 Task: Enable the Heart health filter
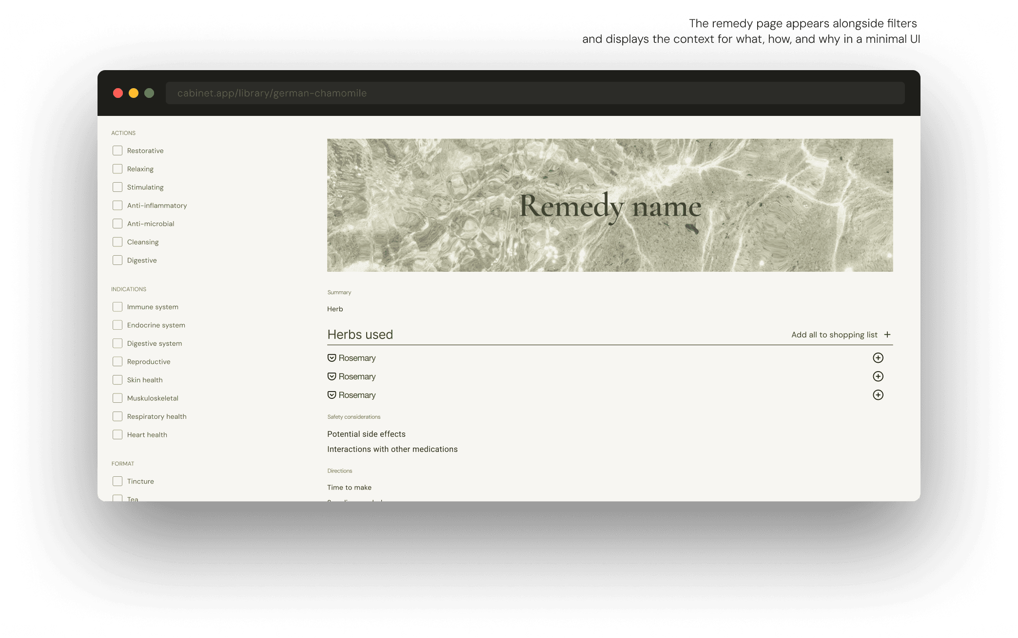(117, 434)
